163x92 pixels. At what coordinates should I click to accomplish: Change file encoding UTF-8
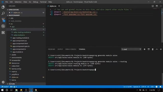click(143, 87)
